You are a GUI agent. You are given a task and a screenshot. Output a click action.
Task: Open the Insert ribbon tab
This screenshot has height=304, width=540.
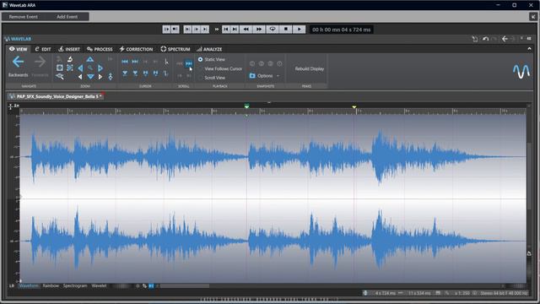tap(69, 49)
